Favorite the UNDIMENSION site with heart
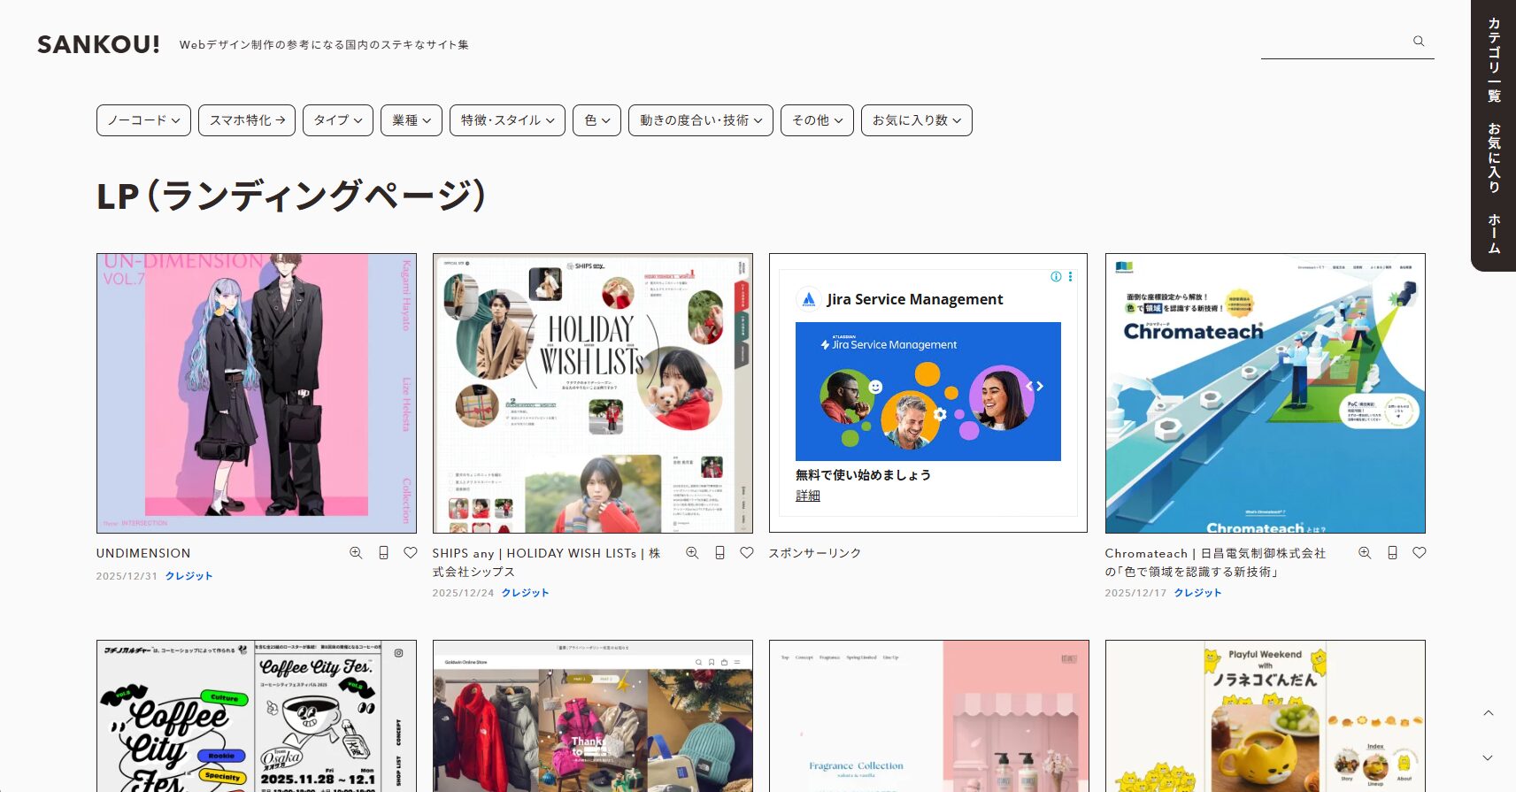This screenshot has width=1516, height=792. (x=411, y=553)
